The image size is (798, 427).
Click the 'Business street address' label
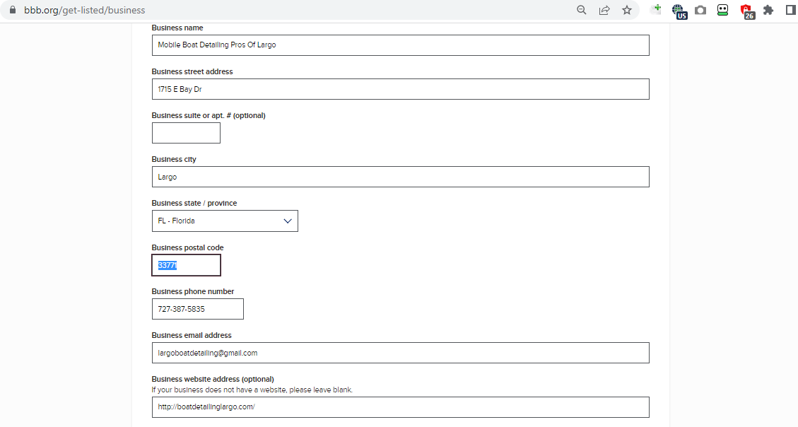[192, 72]
